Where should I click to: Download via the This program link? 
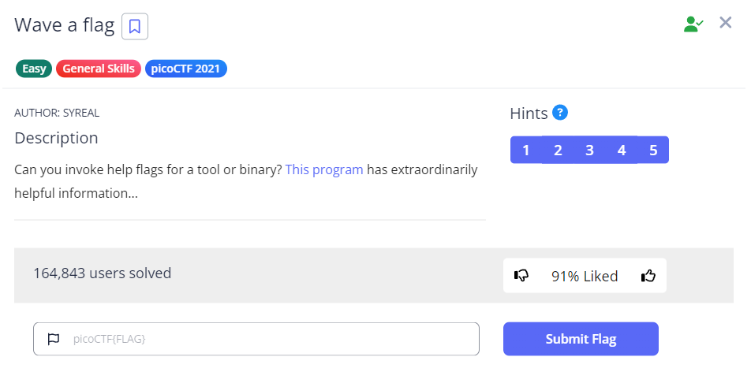[x=324, y=169]
